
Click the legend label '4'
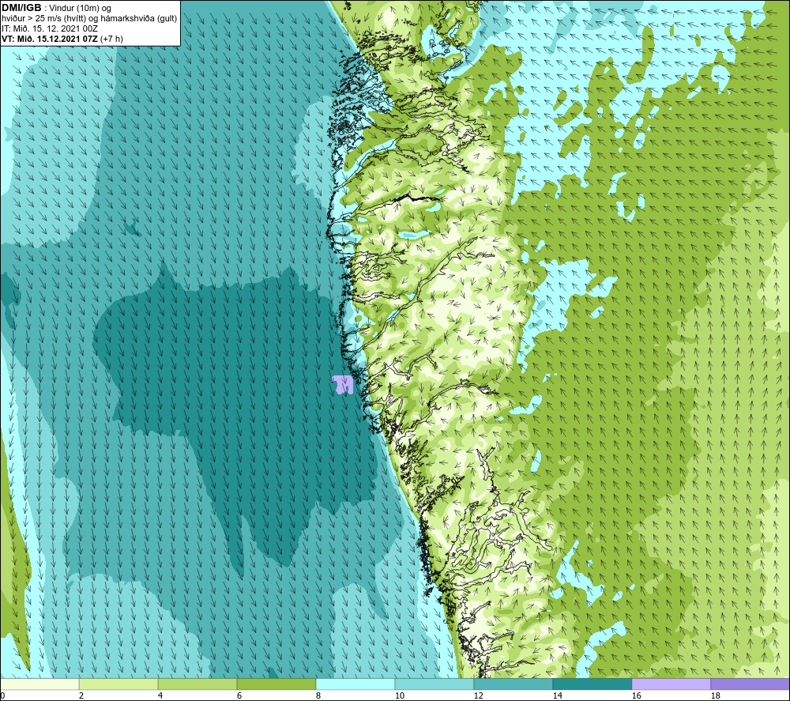[x=160, y=695]
